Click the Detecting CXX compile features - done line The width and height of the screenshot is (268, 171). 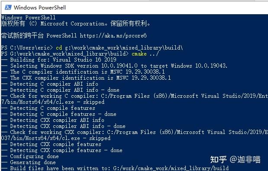pos(62,150)
